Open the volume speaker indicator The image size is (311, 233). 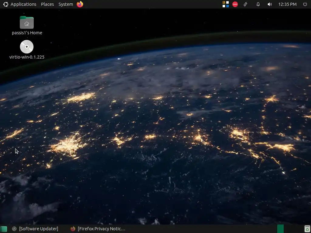click(x=270, y=4)
